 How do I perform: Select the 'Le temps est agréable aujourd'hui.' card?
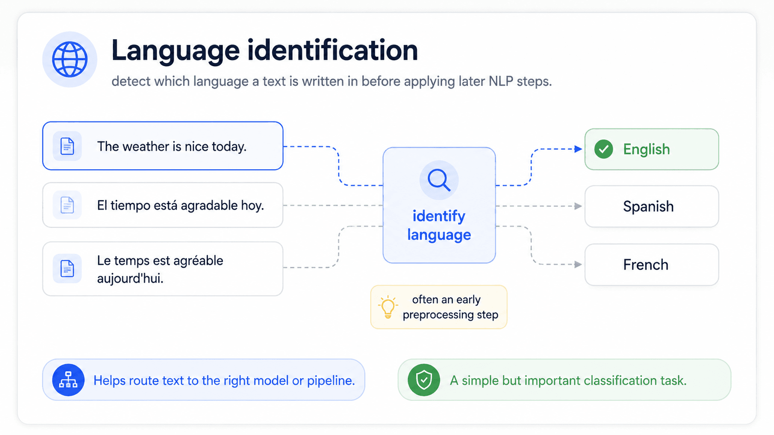(162, 269)
